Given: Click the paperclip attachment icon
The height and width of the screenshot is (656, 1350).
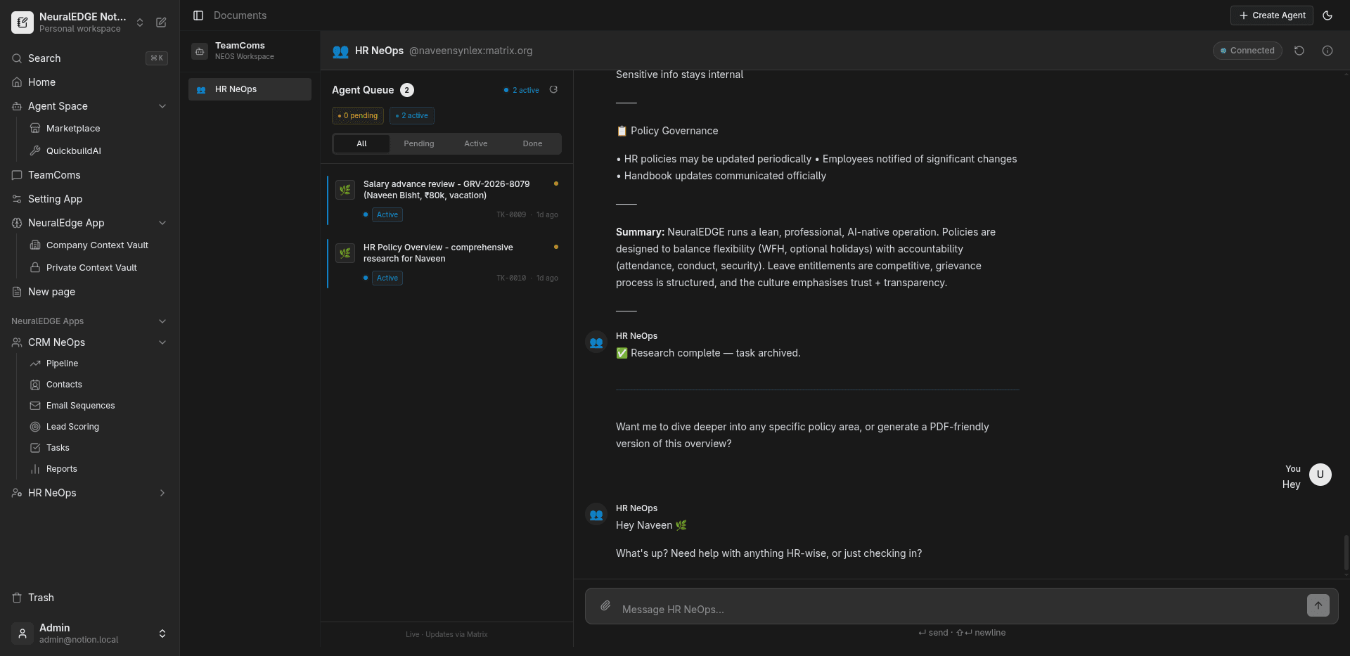Looking at the screenshot, I should click(605, 605).
